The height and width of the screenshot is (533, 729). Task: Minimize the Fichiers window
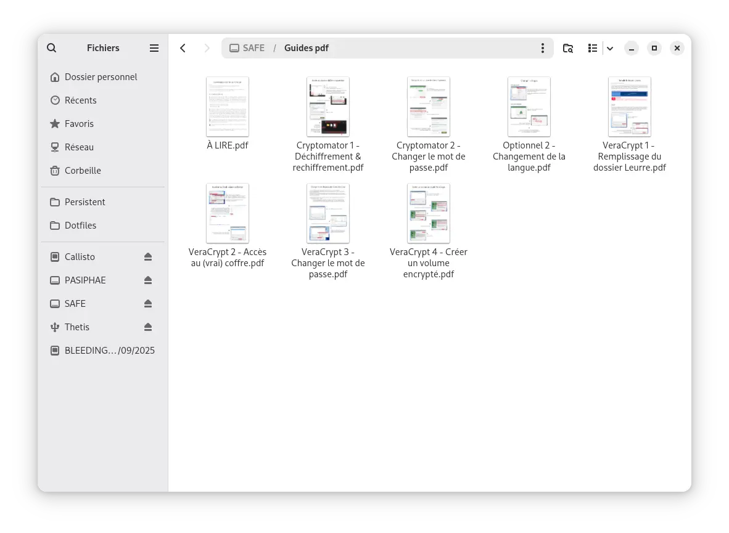tap(632, 48)
